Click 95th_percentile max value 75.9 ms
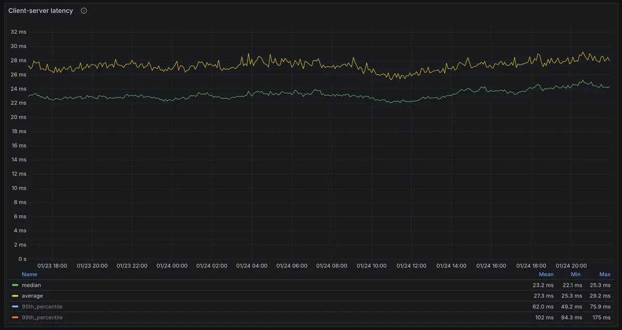 600,307
